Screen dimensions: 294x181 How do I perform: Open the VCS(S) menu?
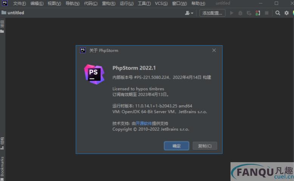(x=161, y=3)
